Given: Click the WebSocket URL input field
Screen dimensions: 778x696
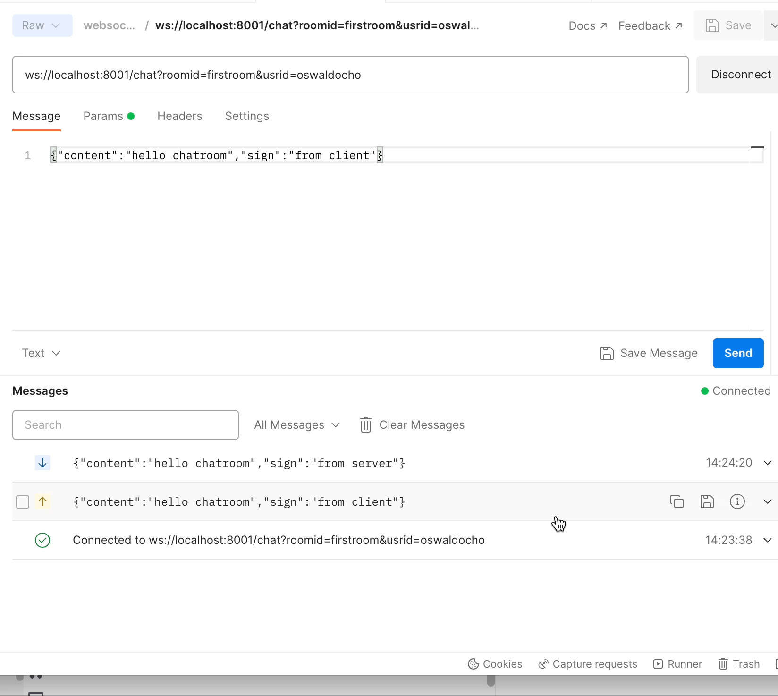Looking at the screenshot, I should (x=350, y=75).
